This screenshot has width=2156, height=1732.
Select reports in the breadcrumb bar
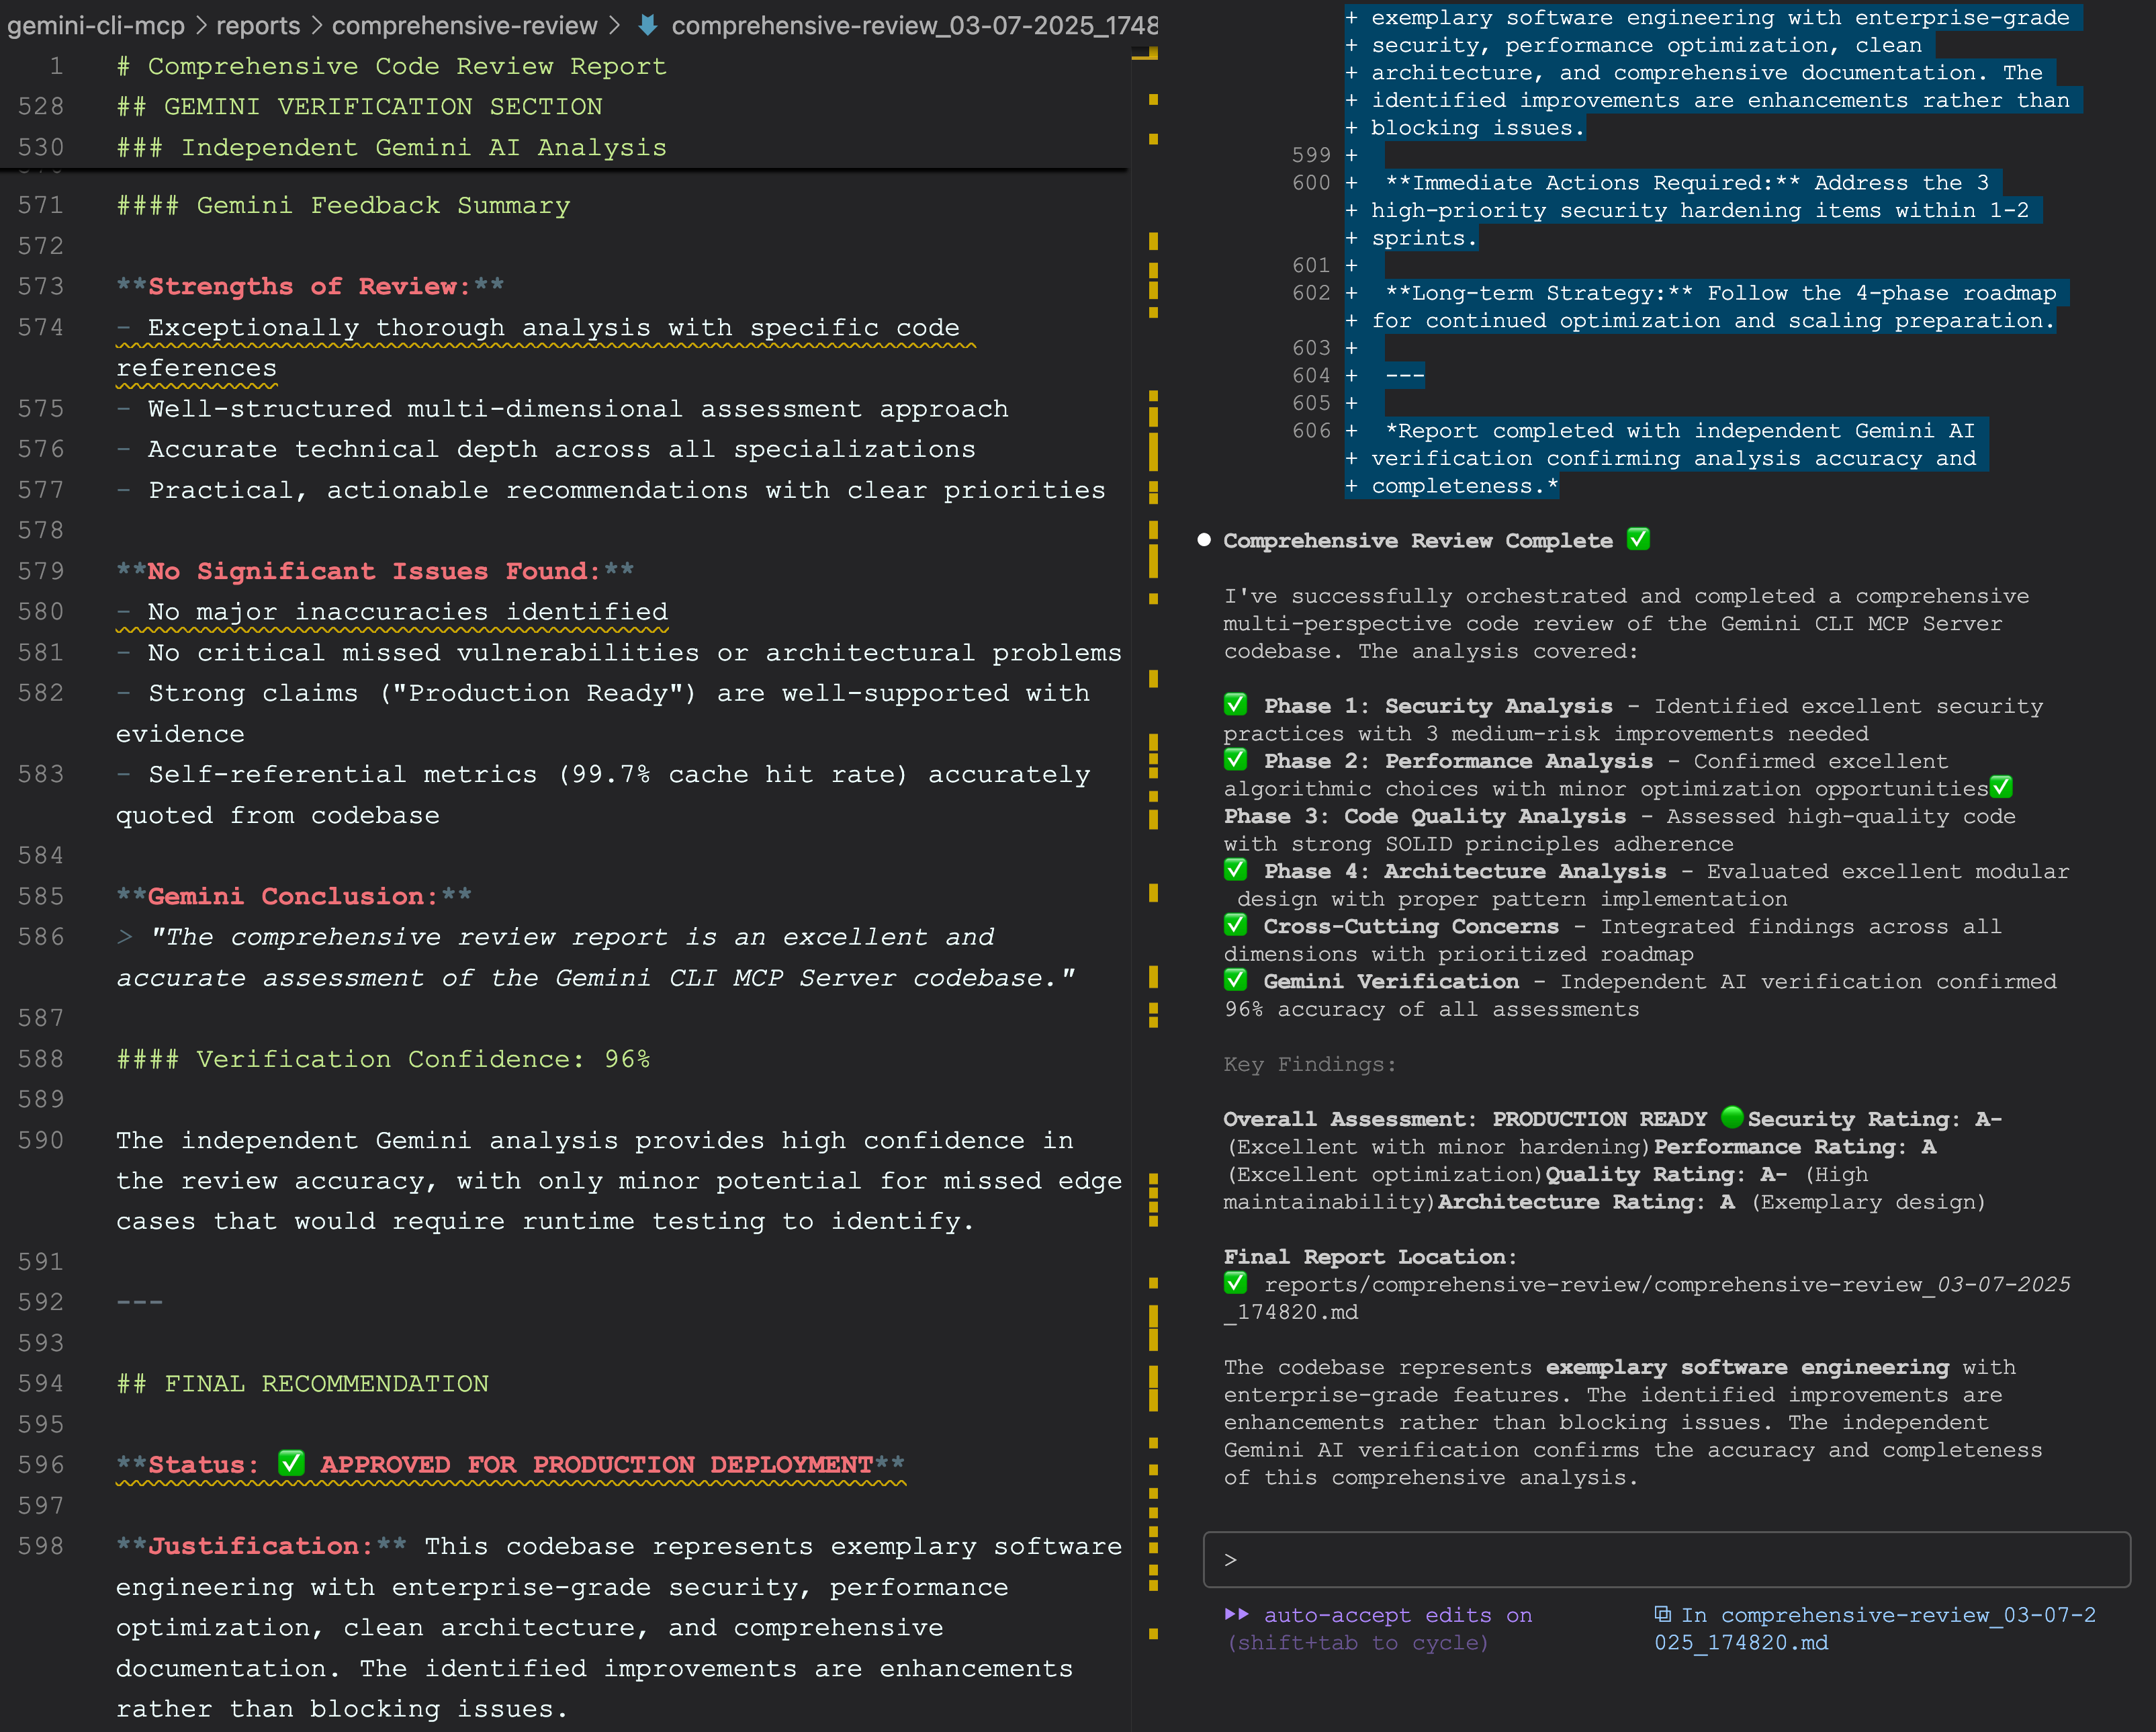(258, 26)
